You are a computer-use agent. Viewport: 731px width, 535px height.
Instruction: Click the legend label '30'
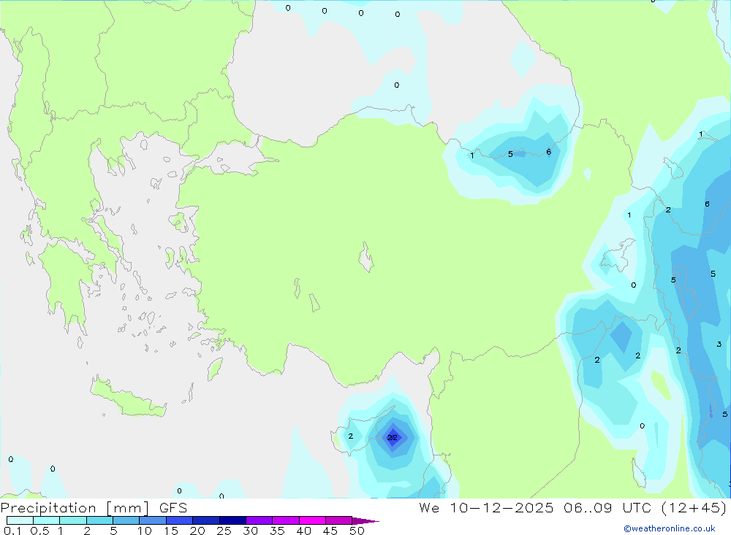point(250,531)
